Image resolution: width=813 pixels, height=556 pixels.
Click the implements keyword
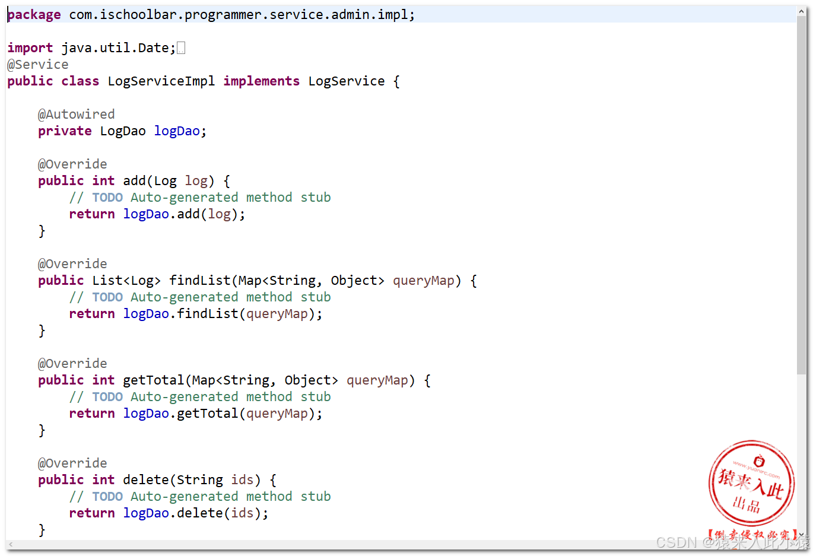262,81
